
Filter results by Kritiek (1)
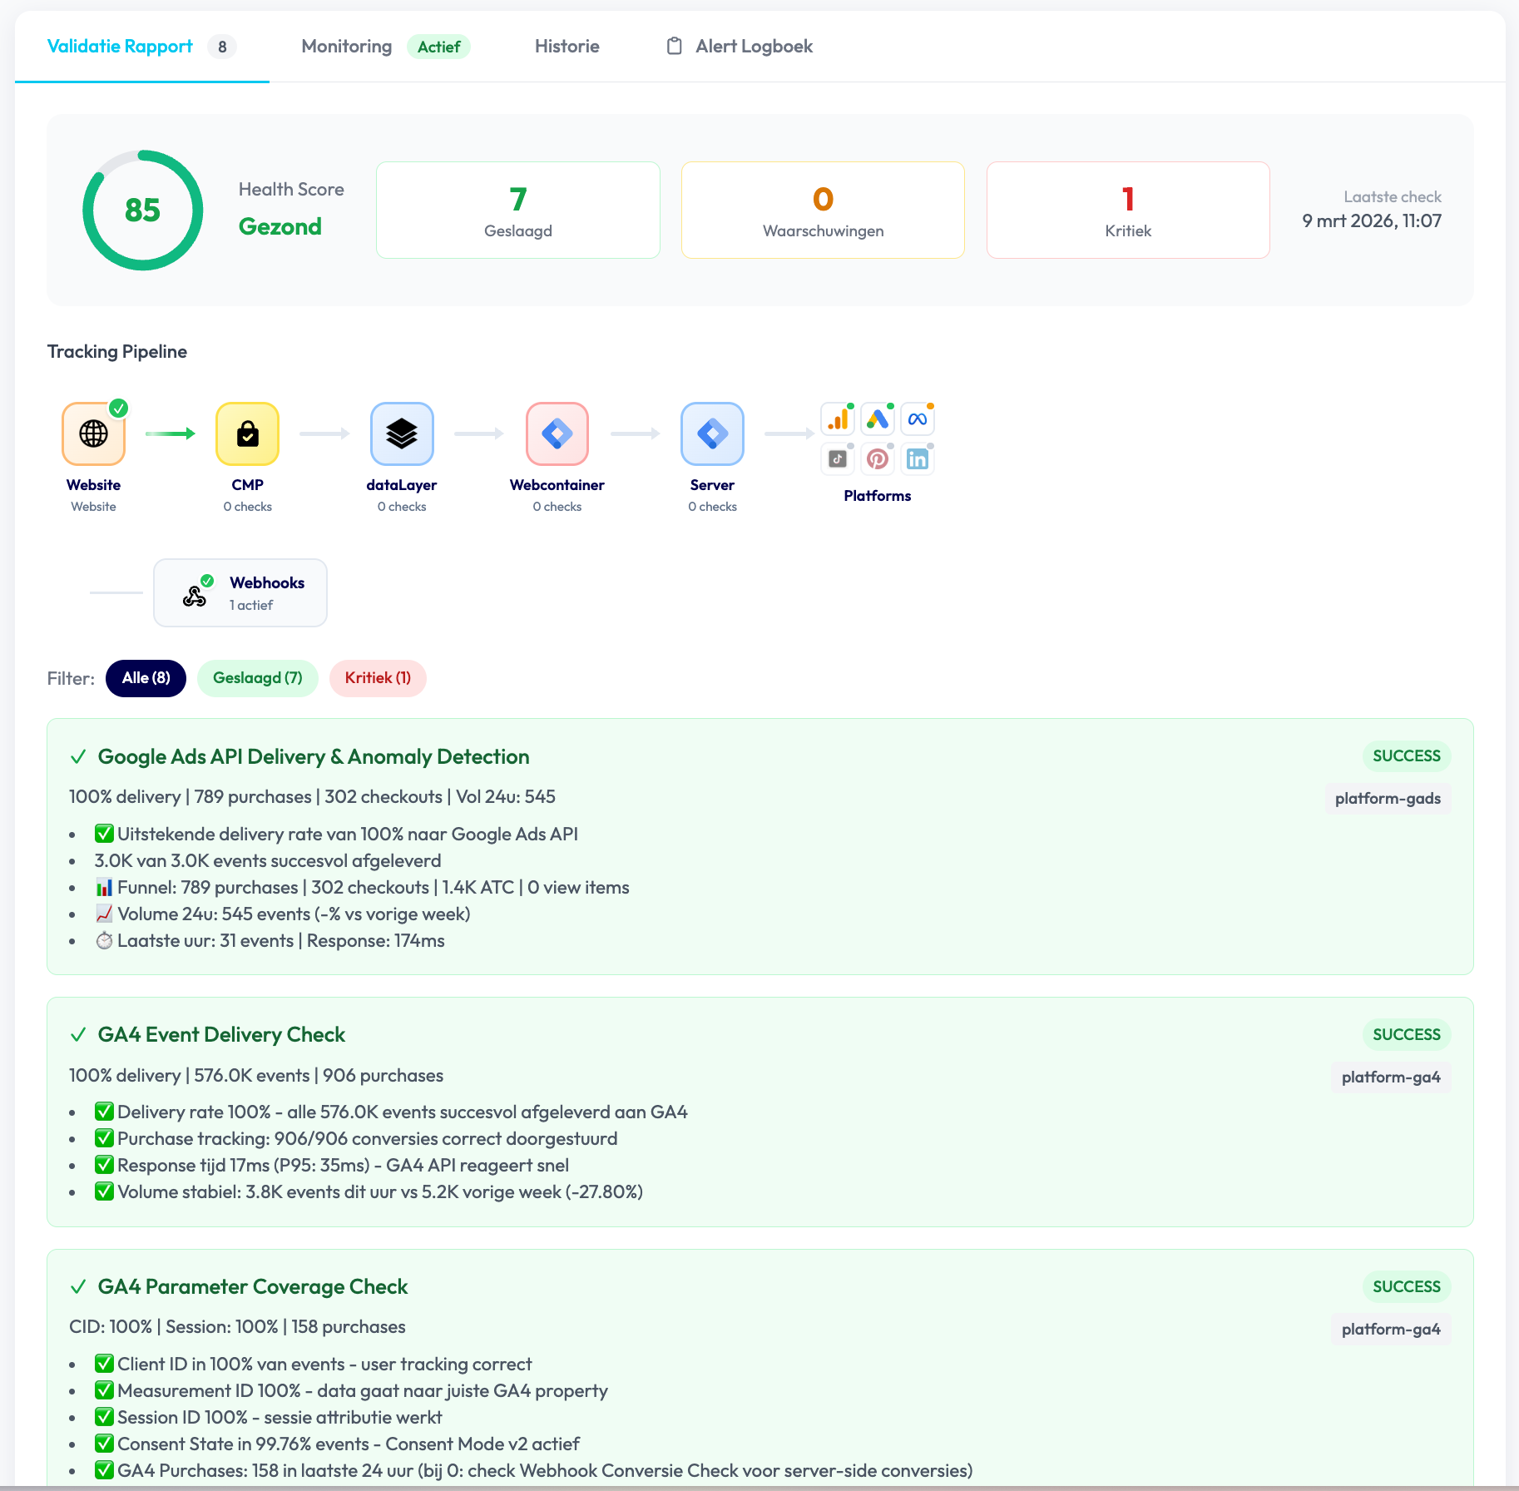pos(378,678)
